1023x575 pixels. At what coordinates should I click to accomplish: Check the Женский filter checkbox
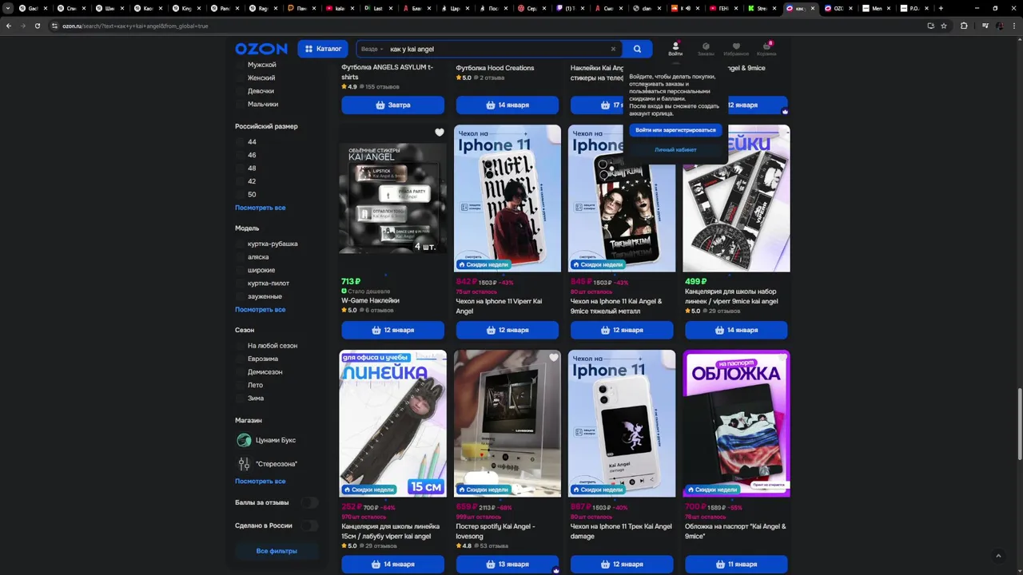[x=240, y=77]
